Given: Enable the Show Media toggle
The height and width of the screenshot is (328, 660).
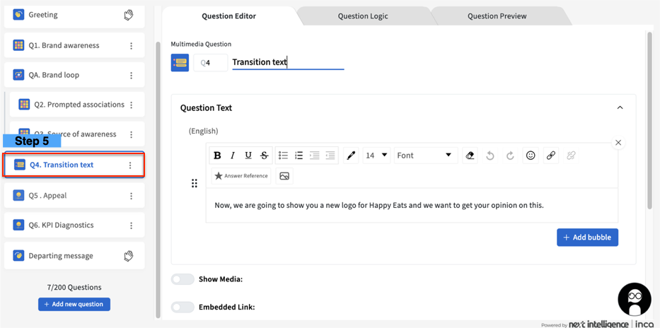Looking at the screenshot, I should 183,279.
